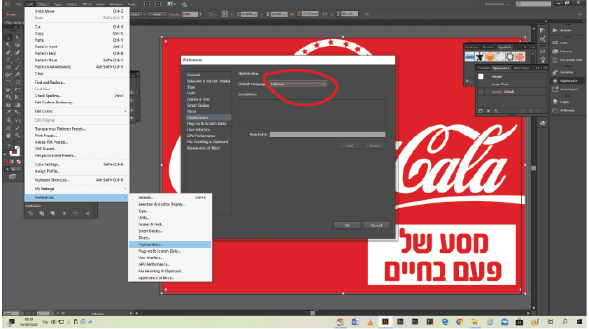Open the Symbols panel flyout menu
This screenshot has width=589, height=329.
[532, 47]
